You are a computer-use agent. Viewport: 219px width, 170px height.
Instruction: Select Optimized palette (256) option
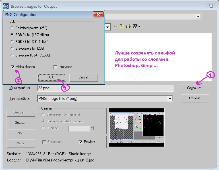[12, 28]
